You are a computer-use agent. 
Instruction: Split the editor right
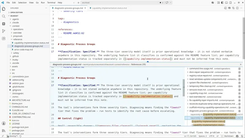(x=237, y=8)
